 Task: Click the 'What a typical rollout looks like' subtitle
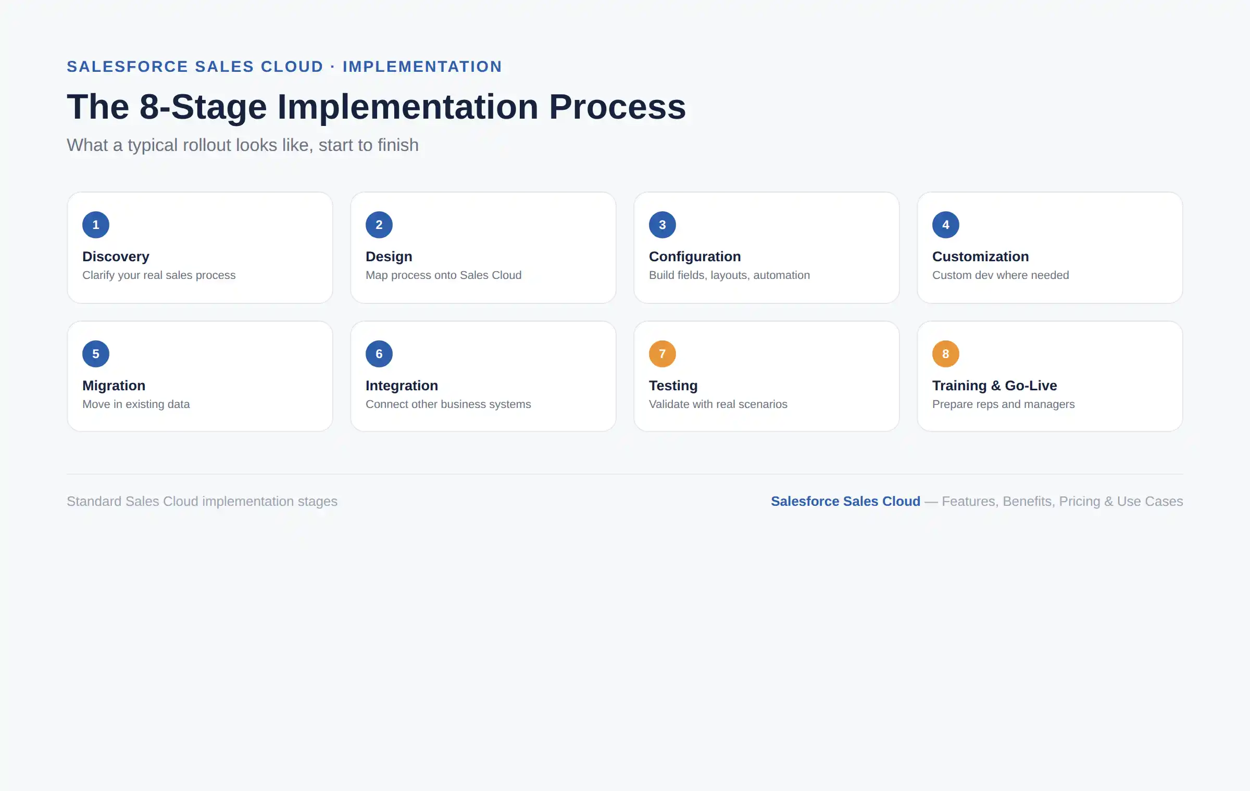pyautogui.click(x=243, y=145)
